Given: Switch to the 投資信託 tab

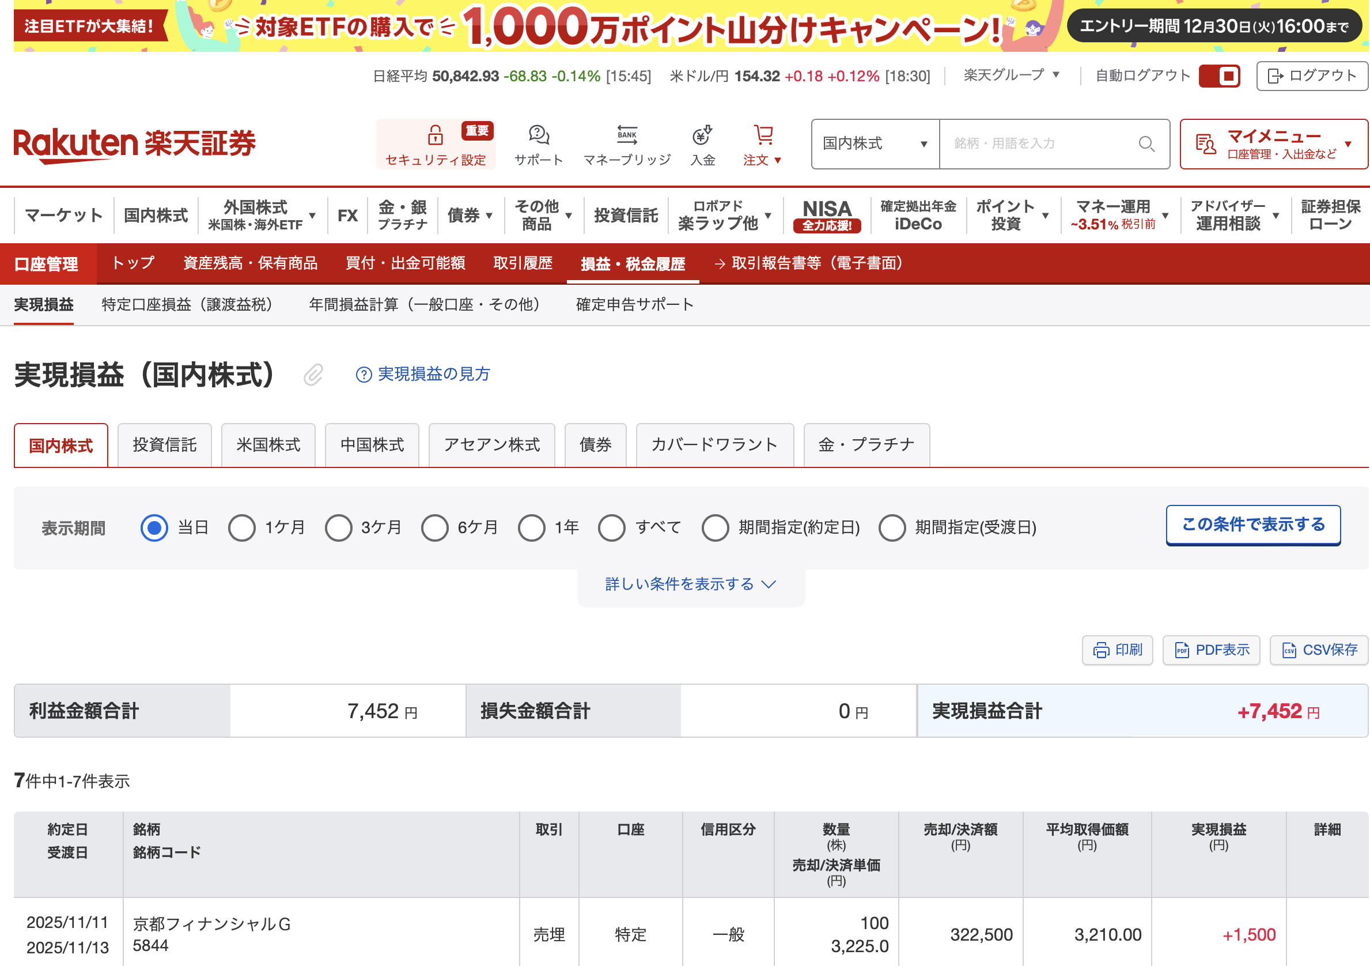Looking at the screenshot, I should (165, 445).
